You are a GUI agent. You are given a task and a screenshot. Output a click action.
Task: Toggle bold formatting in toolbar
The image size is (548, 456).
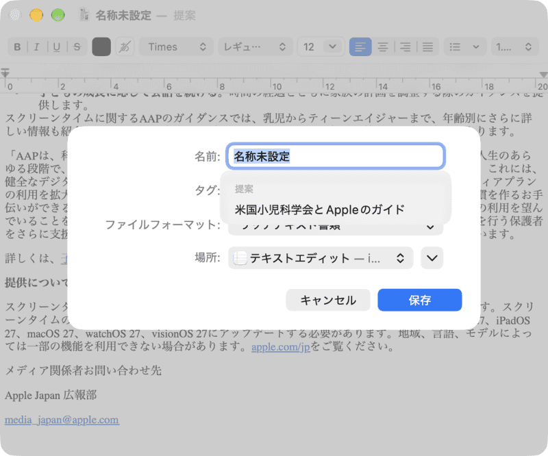coord(17,47)
